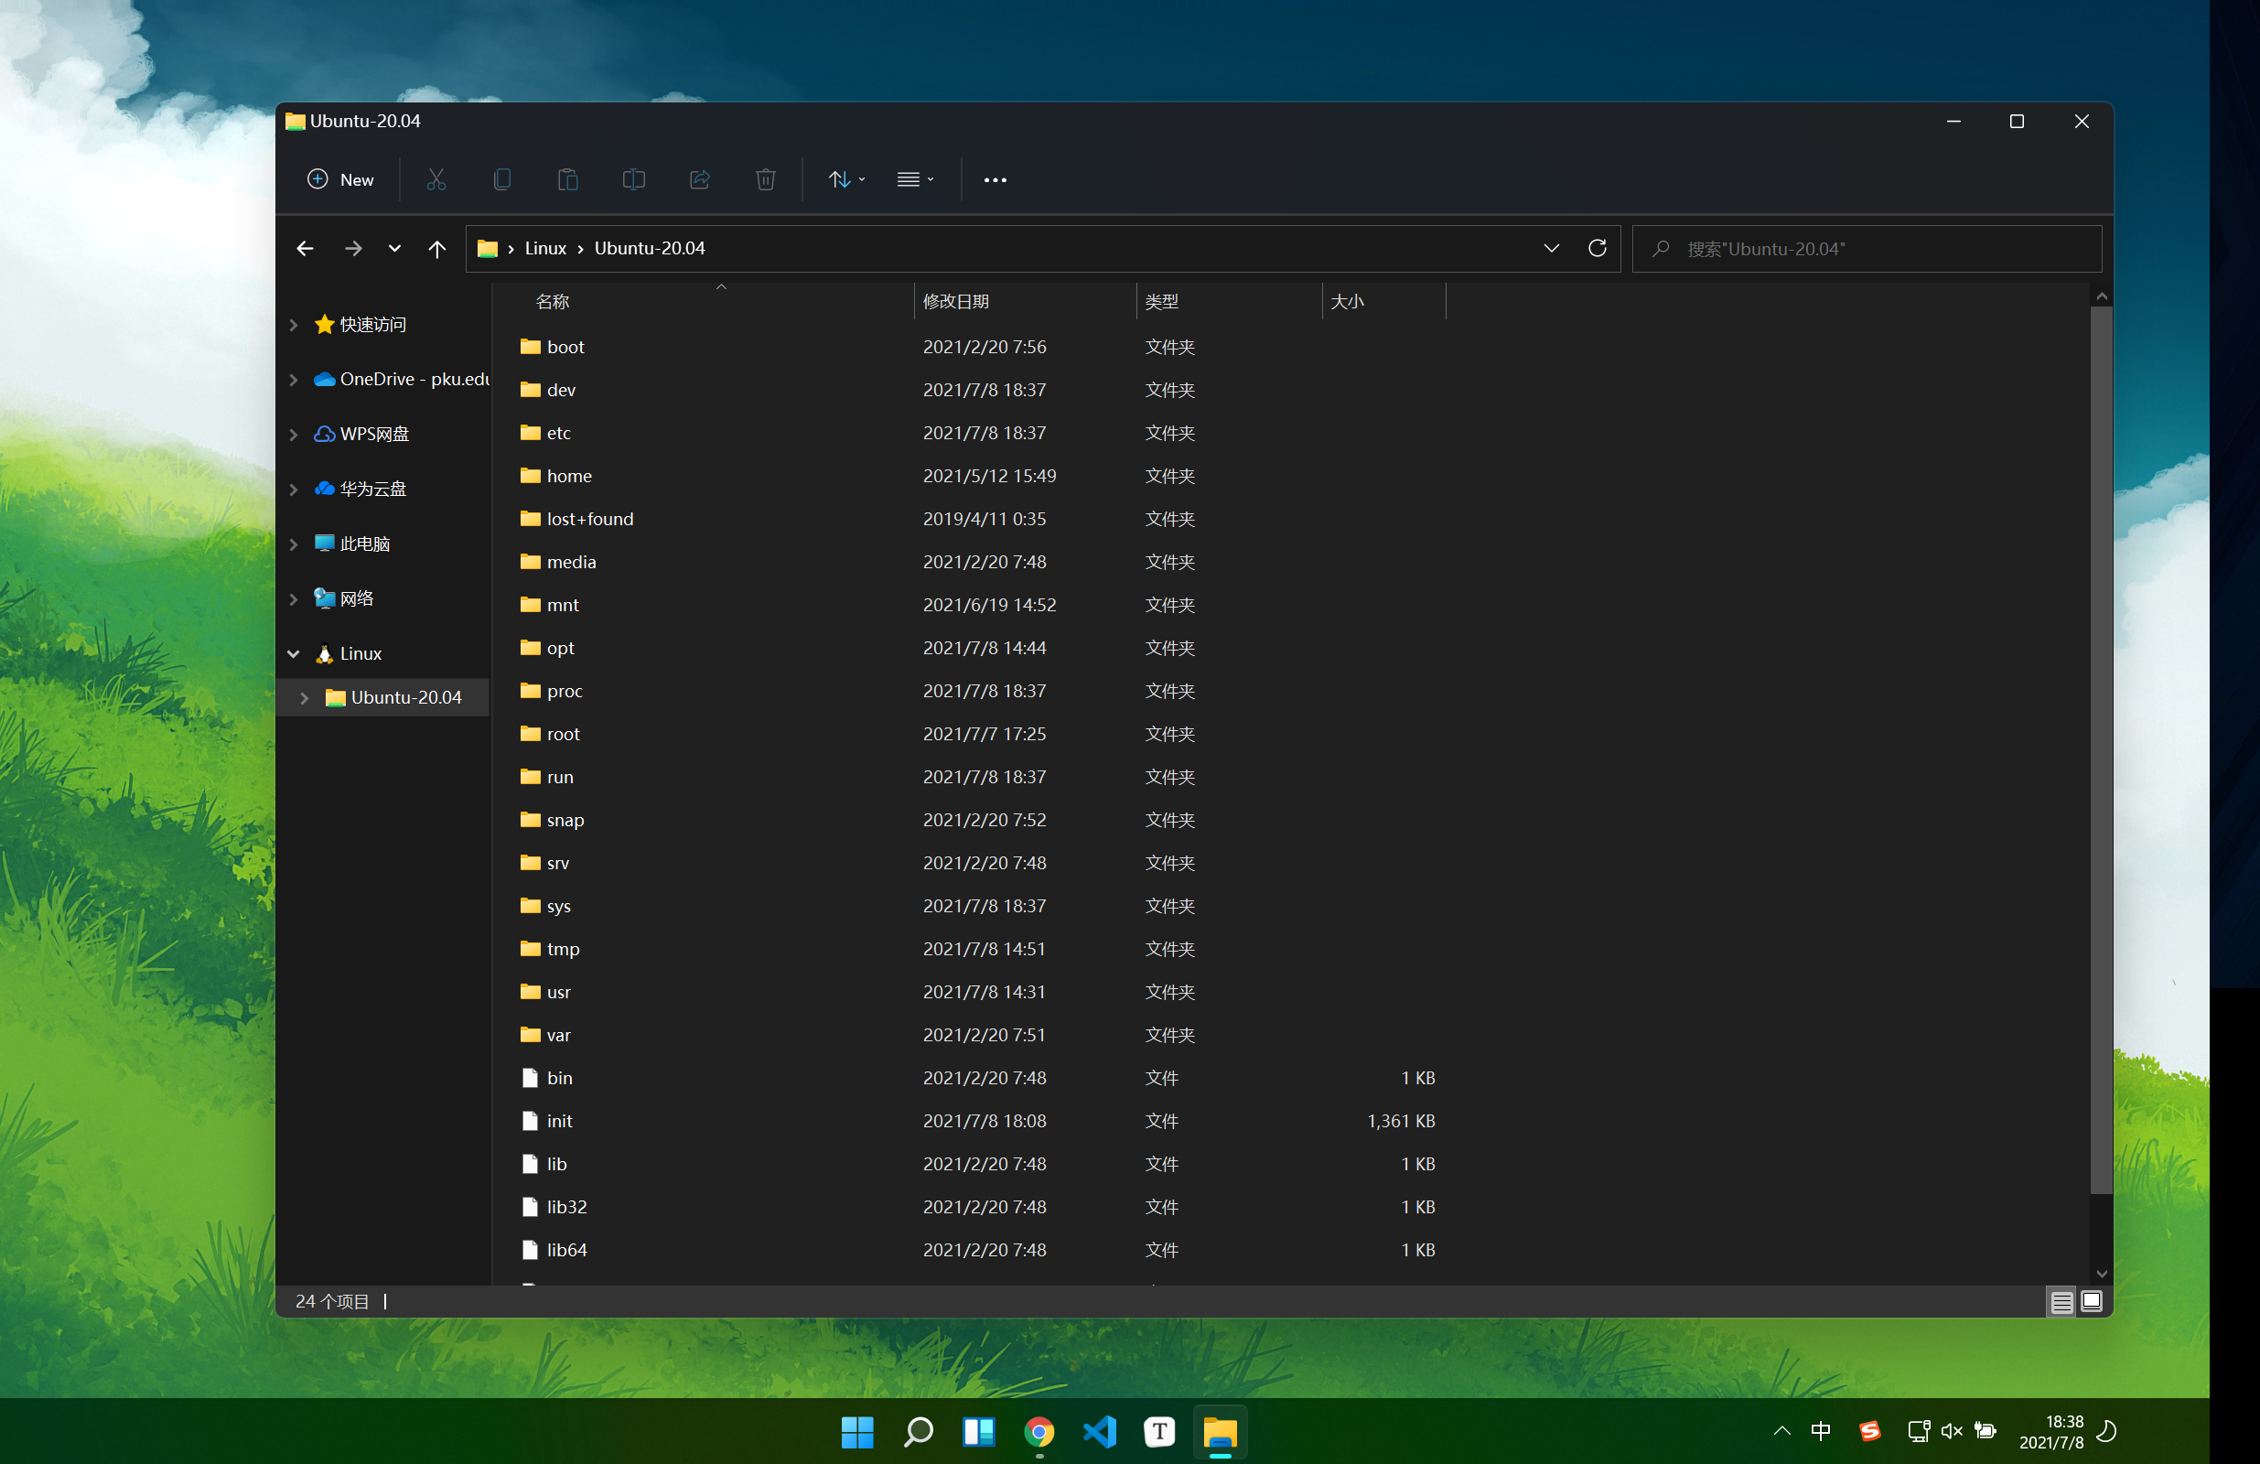
Task: Select the Cut icon in the toolbar
Action: click(x=436, y=179)
